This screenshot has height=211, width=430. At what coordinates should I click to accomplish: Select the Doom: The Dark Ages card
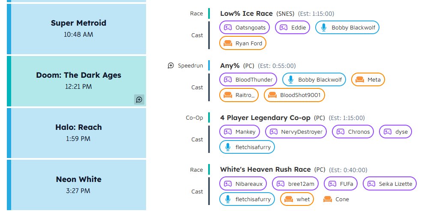pyautogui.click(x=77, y=81)
